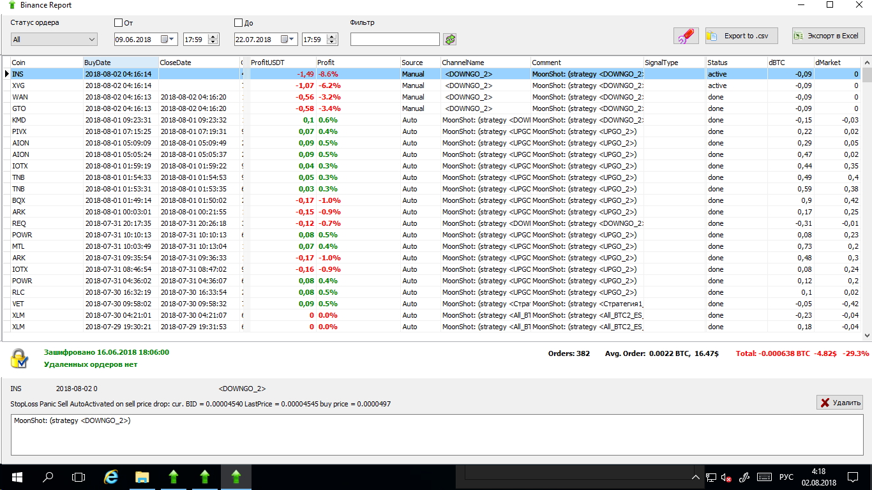This screenshot has height=490, width=872.
Task: Click the Экспорт в Excel button
Action: point(829,36)
